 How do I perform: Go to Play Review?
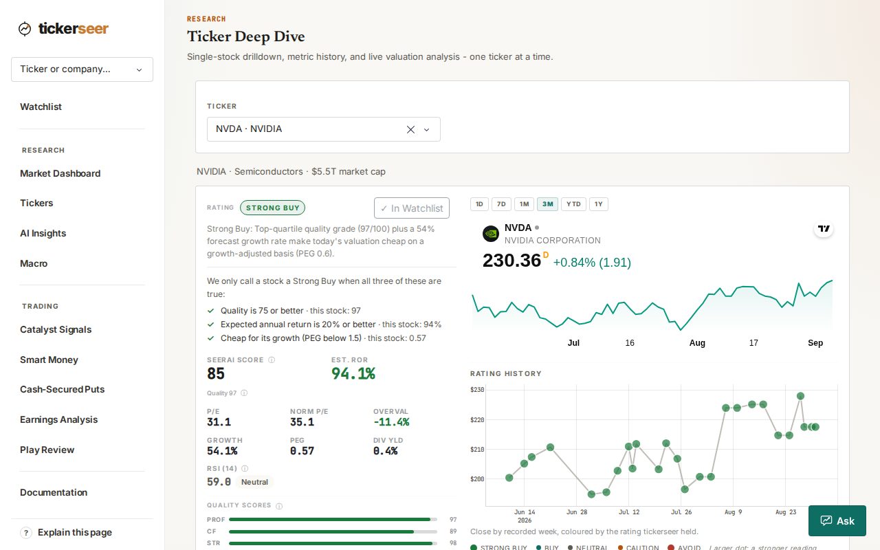[47, 450]
